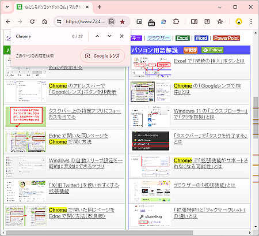This screenshot has width=259, height=236.
Task: Click the このページの内容を検索 label
Action: (x=35, y=56)
